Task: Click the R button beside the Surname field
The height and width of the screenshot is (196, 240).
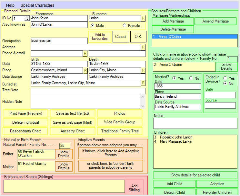Action: [143, 18]
